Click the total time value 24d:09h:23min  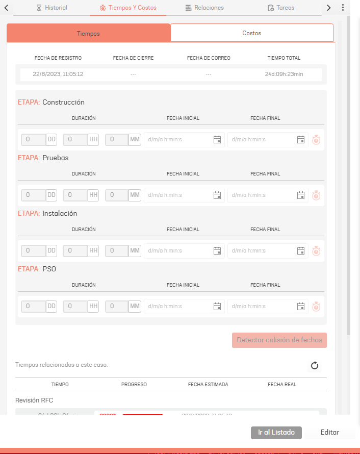(x=284, y=74)
